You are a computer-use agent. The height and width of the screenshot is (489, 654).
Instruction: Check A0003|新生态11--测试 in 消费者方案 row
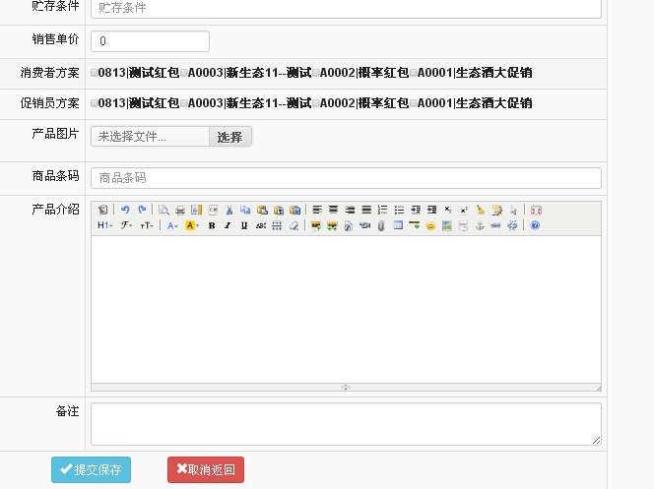coord(184,73)
